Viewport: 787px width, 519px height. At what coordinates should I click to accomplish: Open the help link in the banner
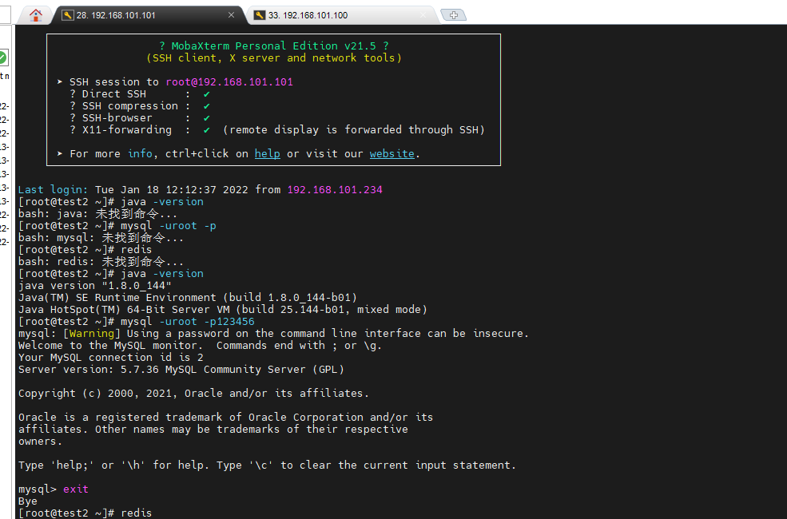click(x=267, y=154)
